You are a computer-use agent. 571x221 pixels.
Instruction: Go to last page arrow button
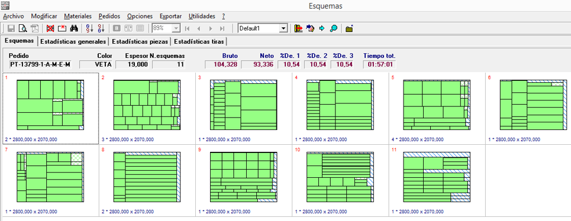click(x=222, y=28)
